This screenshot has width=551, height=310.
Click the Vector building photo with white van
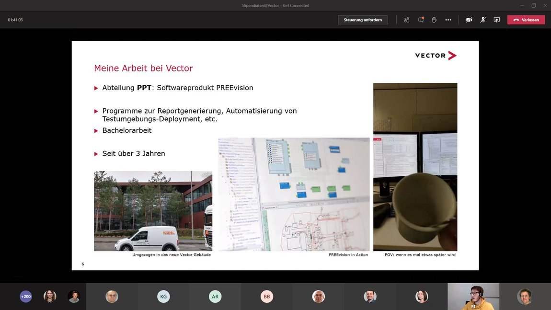click(153, 211)
